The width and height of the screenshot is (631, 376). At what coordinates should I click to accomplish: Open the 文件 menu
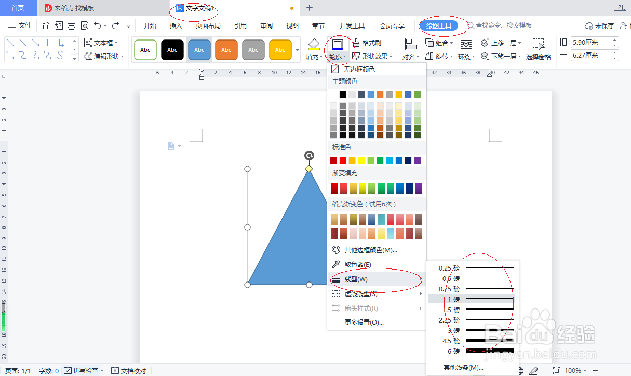tap(20, 25)
